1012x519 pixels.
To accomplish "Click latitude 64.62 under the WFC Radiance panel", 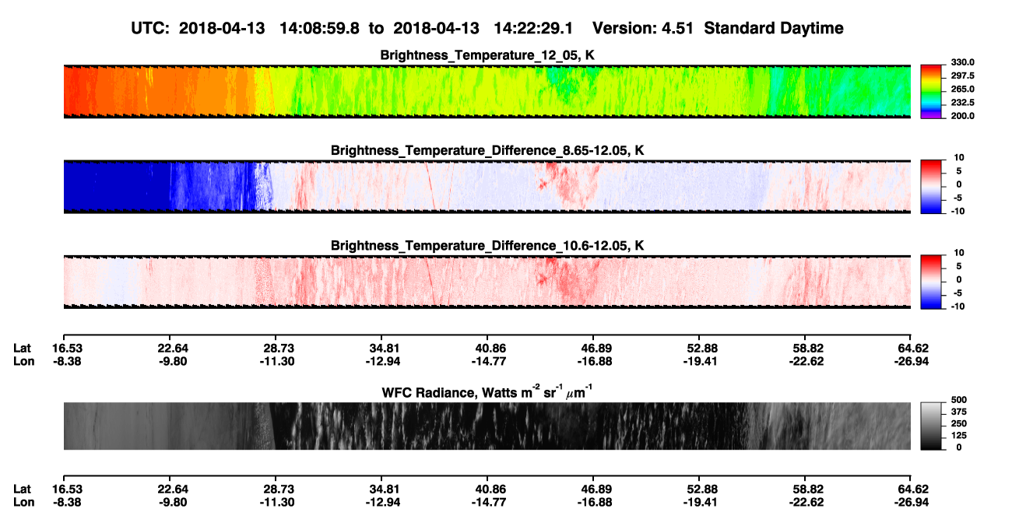I will click(913, 489).
